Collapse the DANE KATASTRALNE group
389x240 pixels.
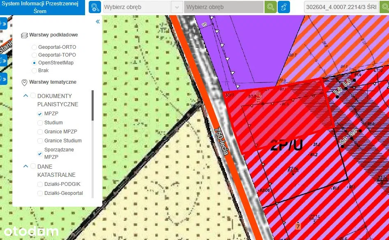click(25, 167)
